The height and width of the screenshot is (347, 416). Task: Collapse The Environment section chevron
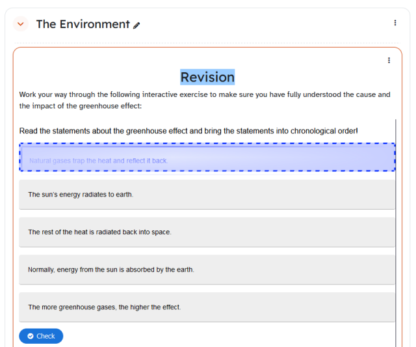[x=21, y=24]
